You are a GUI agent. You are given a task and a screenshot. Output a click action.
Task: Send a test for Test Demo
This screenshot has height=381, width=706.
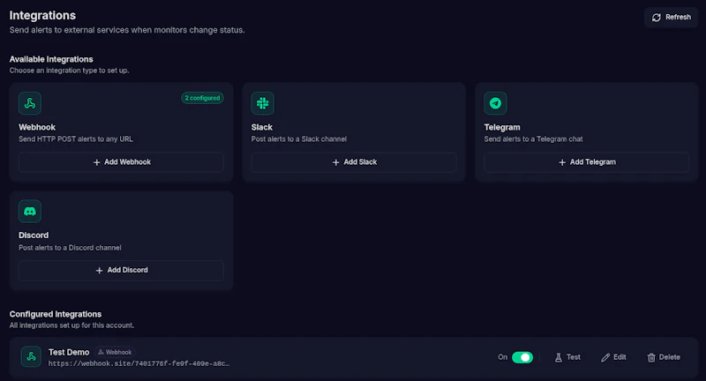click(x=567, y=357)
